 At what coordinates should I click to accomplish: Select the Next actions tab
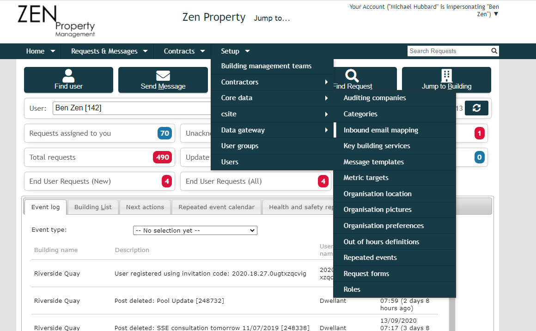click(145, 206)
